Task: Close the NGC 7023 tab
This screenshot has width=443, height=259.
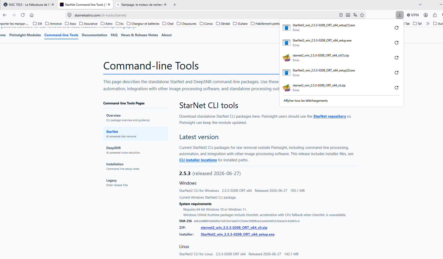Action: pyautogui.click(x=53, y=4)
